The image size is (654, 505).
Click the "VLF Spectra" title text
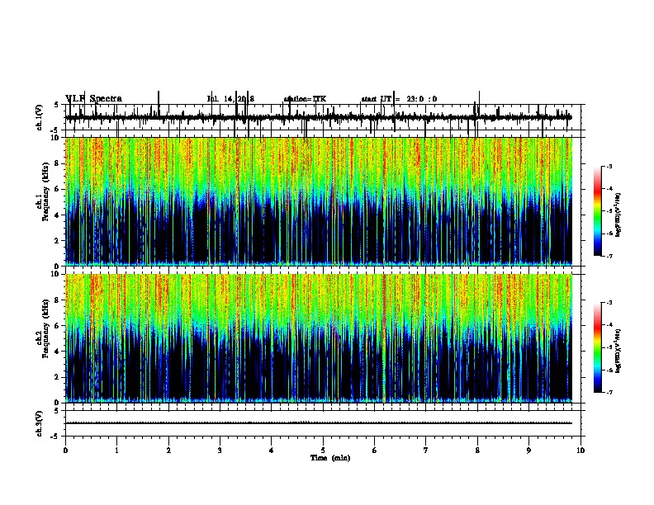pos(94,99)
